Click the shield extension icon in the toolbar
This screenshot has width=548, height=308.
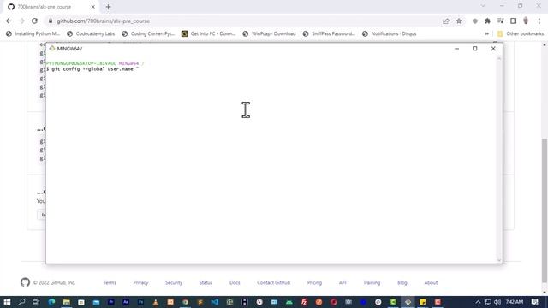click(474, 21)
